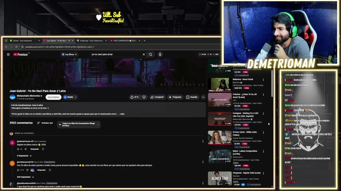The height and width of the screenshot is (191, 341).
Task: Open YouTube sidebar hamburger menu
Action: click(8, 54)
